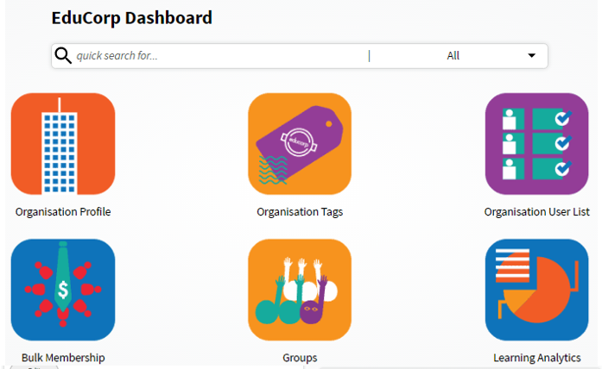Click the 'EduCorp Dashboard' heading
The width and height of the screenshot is (602, 369).
[x=131, y=17]
